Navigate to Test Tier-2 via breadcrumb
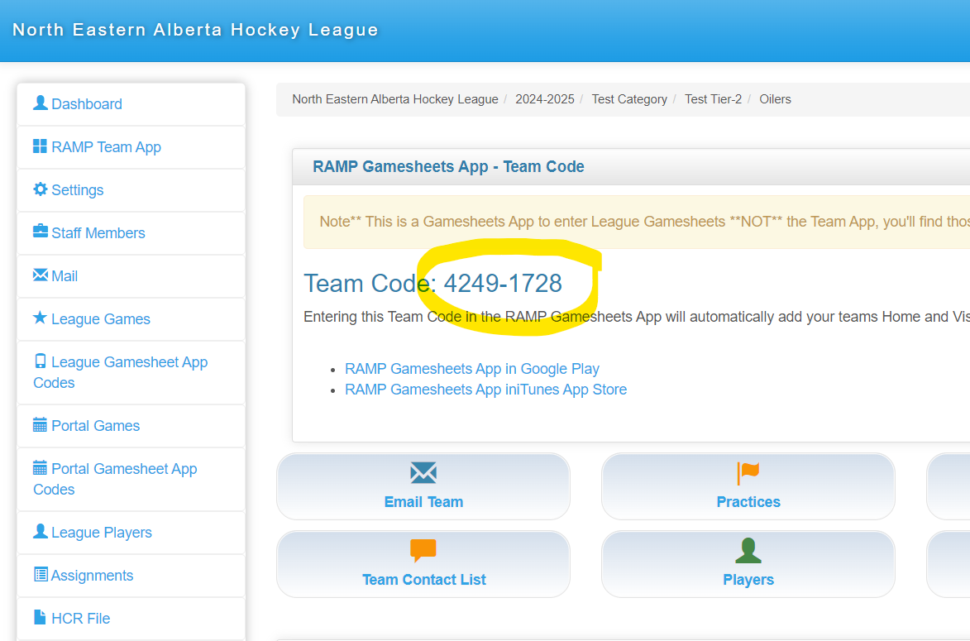970x641 pixels. point(714,98)
